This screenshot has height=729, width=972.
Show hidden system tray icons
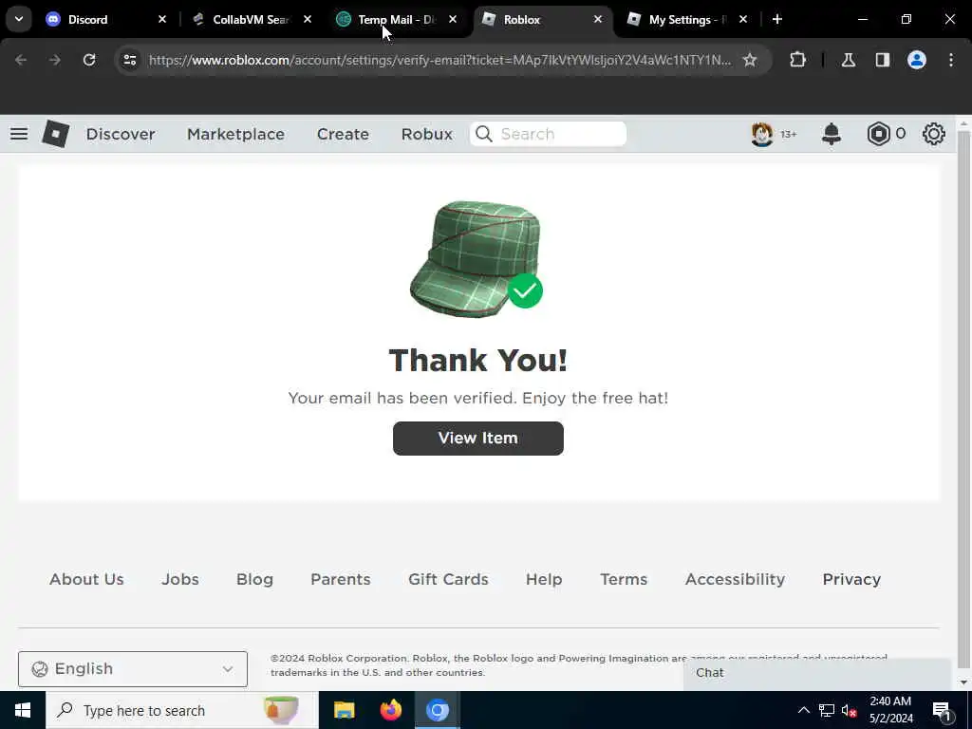click(x=803, y=710)
